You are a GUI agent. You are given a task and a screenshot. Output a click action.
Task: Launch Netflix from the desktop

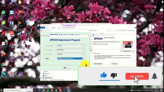[12, 65]
